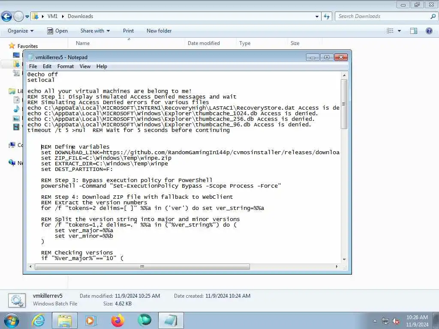
Task: Click the Open toolbar button
Action: 57,31
